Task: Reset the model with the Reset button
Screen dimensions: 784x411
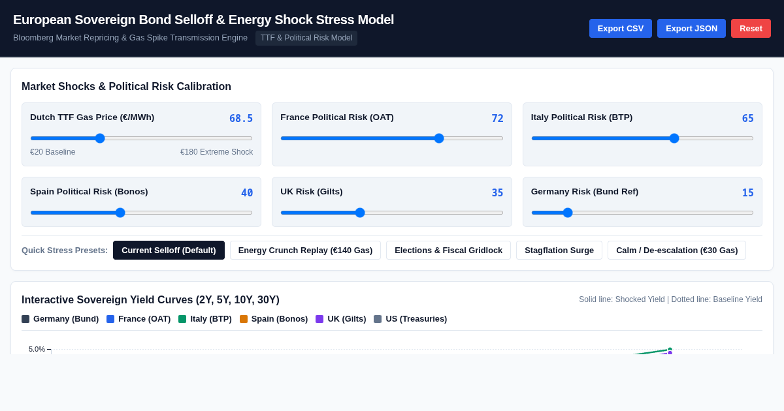Action: click(751, 28)
